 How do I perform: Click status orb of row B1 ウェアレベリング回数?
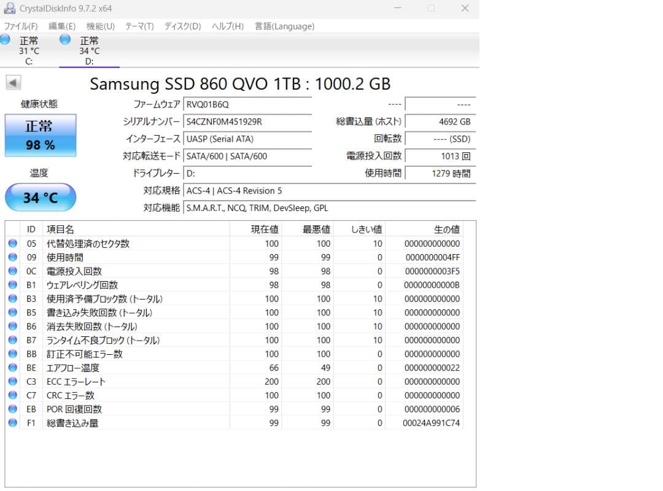(x=13, y=285)
